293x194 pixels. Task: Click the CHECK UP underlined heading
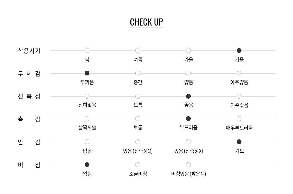[x=146, y=22]
